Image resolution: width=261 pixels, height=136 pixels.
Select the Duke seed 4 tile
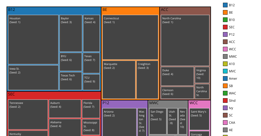(177, 76)
